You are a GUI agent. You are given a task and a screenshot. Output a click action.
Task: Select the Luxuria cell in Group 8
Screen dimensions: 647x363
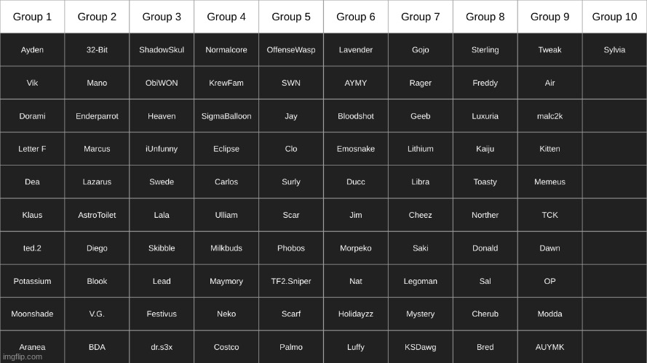(485, 116)
